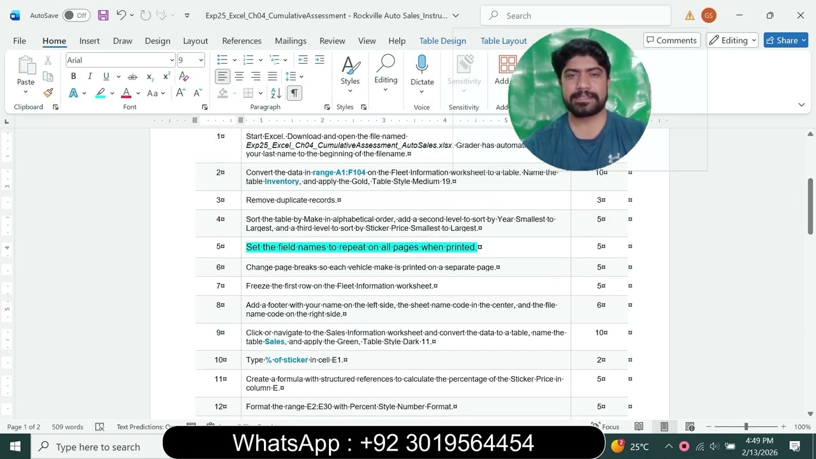This screenshot has height=459, width=816.
Task: Click the Share button
Action: tap(786, 40)
